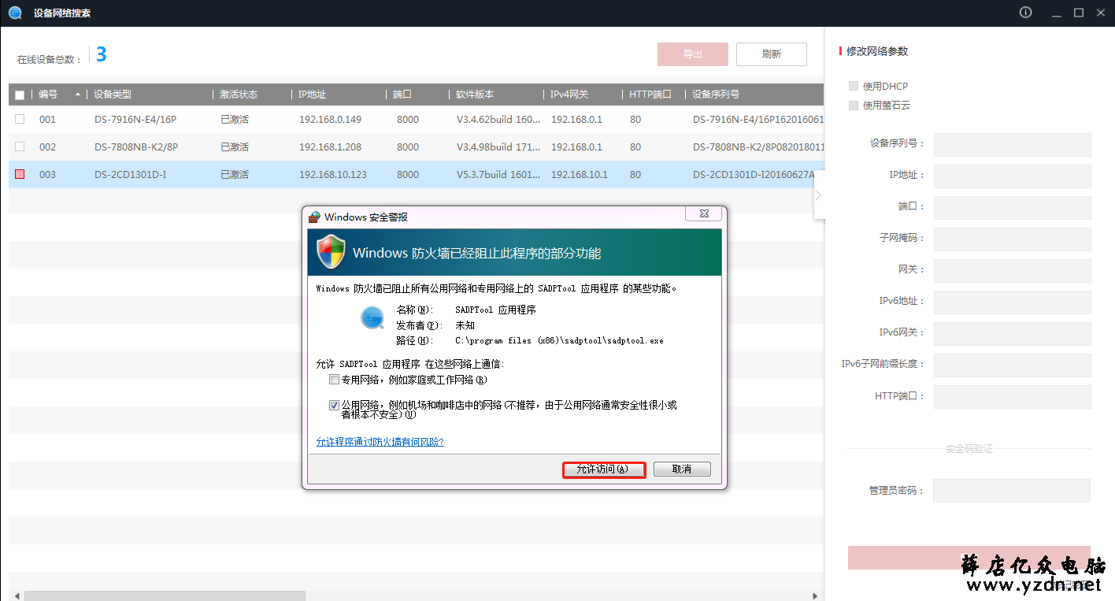Click 允许访问 button in firewall dialog

tap(604, 469)
